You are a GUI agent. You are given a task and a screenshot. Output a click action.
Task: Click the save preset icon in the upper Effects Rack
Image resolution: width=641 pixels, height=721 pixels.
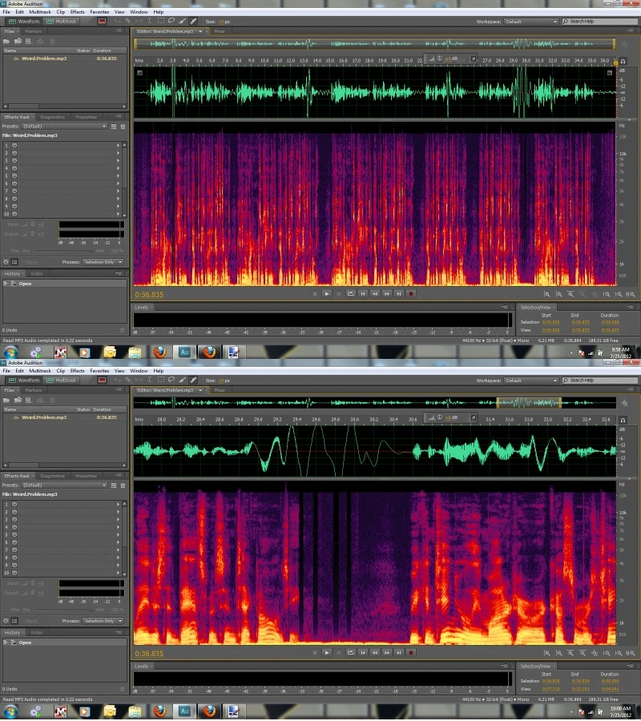pyautogui.click(x=114, y=127)
